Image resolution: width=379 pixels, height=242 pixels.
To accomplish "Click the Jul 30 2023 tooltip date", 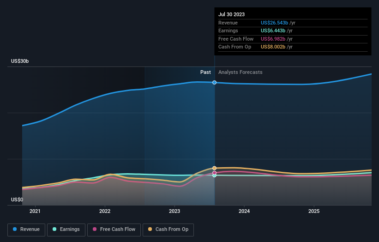I will [231, 14].
